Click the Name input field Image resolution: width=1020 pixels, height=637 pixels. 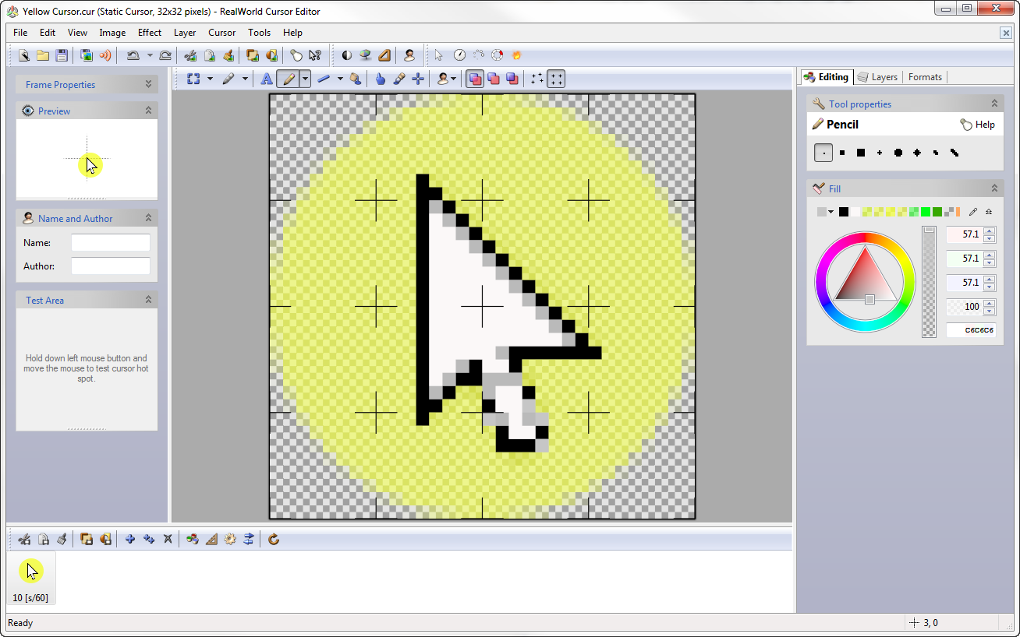pos(111,243)
